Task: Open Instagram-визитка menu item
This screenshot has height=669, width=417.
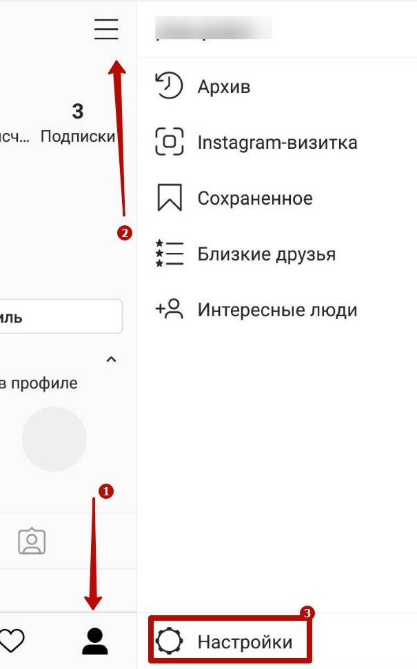Action: (278, 143)
